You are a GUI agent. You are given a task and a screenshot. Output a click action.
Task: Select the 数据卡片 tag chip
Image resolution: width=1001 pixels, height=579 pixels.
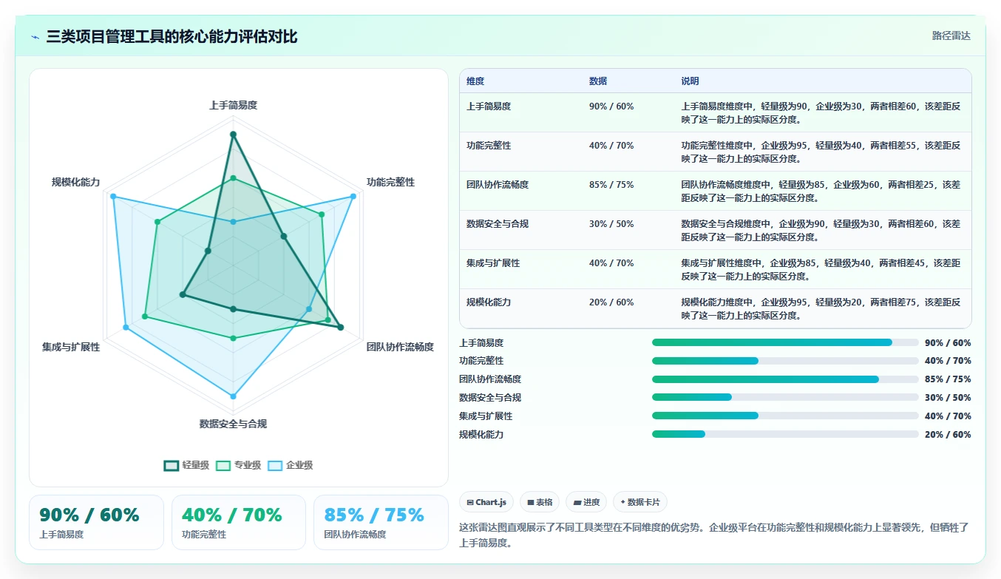tap(640, 502)
